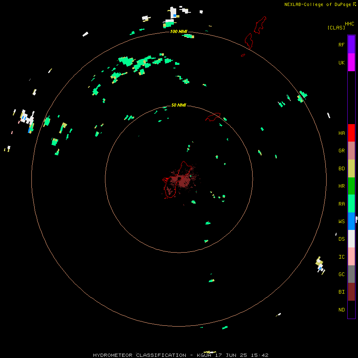
Task: Click the [CLAS] units label
Action: tap(336, 27)
